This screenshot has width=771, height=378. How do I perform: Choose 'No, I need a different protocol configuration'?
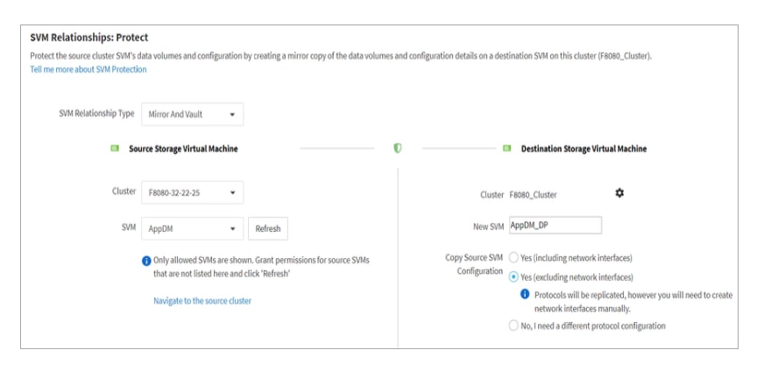tap(513, 325)
